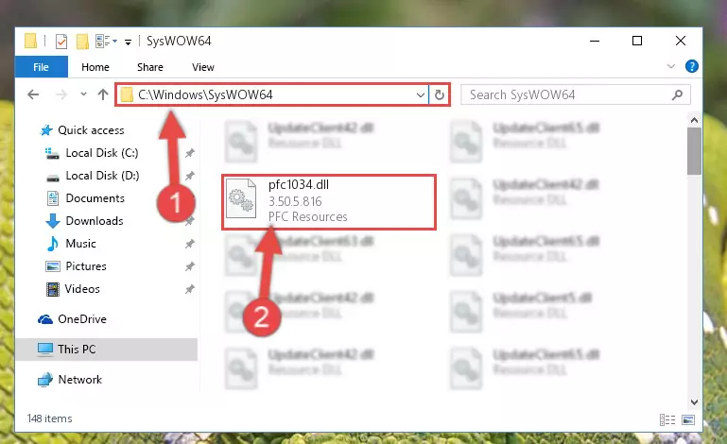
Task: Open the address bar history dropdown
Action: [420, 95]
